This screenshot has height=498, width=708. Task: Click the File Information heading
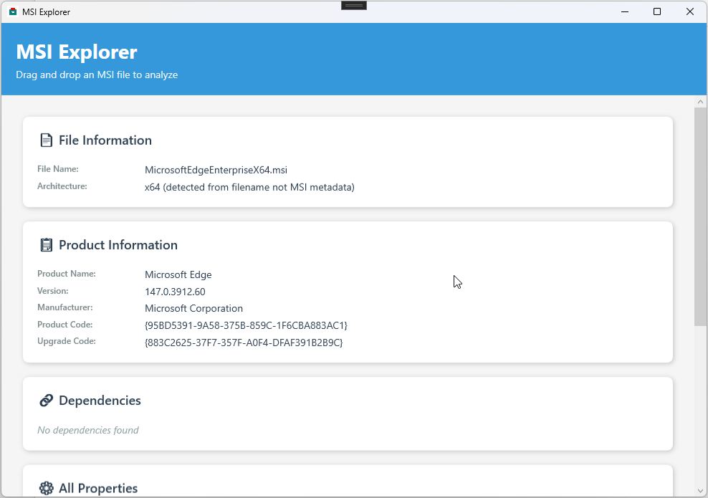(105, 140)
